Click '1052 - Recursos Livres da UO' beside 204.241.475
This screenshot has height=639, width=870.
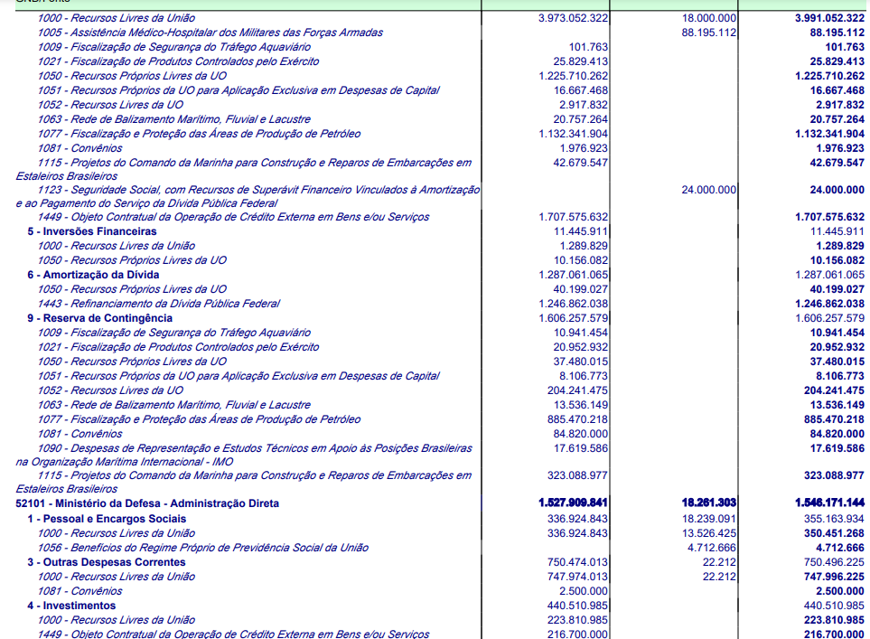pos(110,390)
